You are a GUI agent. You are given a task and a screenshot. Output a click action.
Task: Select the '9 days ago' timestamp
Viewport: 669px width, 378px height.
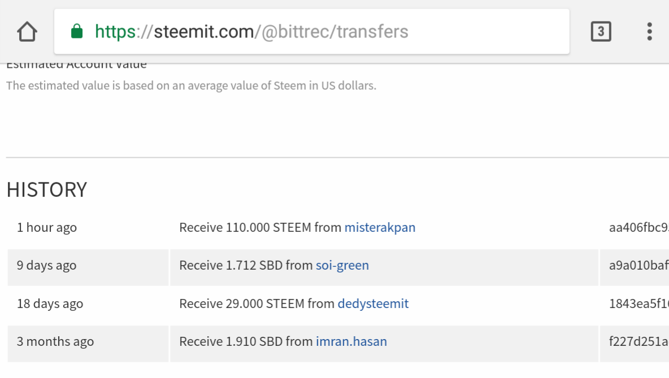point(46,266)
